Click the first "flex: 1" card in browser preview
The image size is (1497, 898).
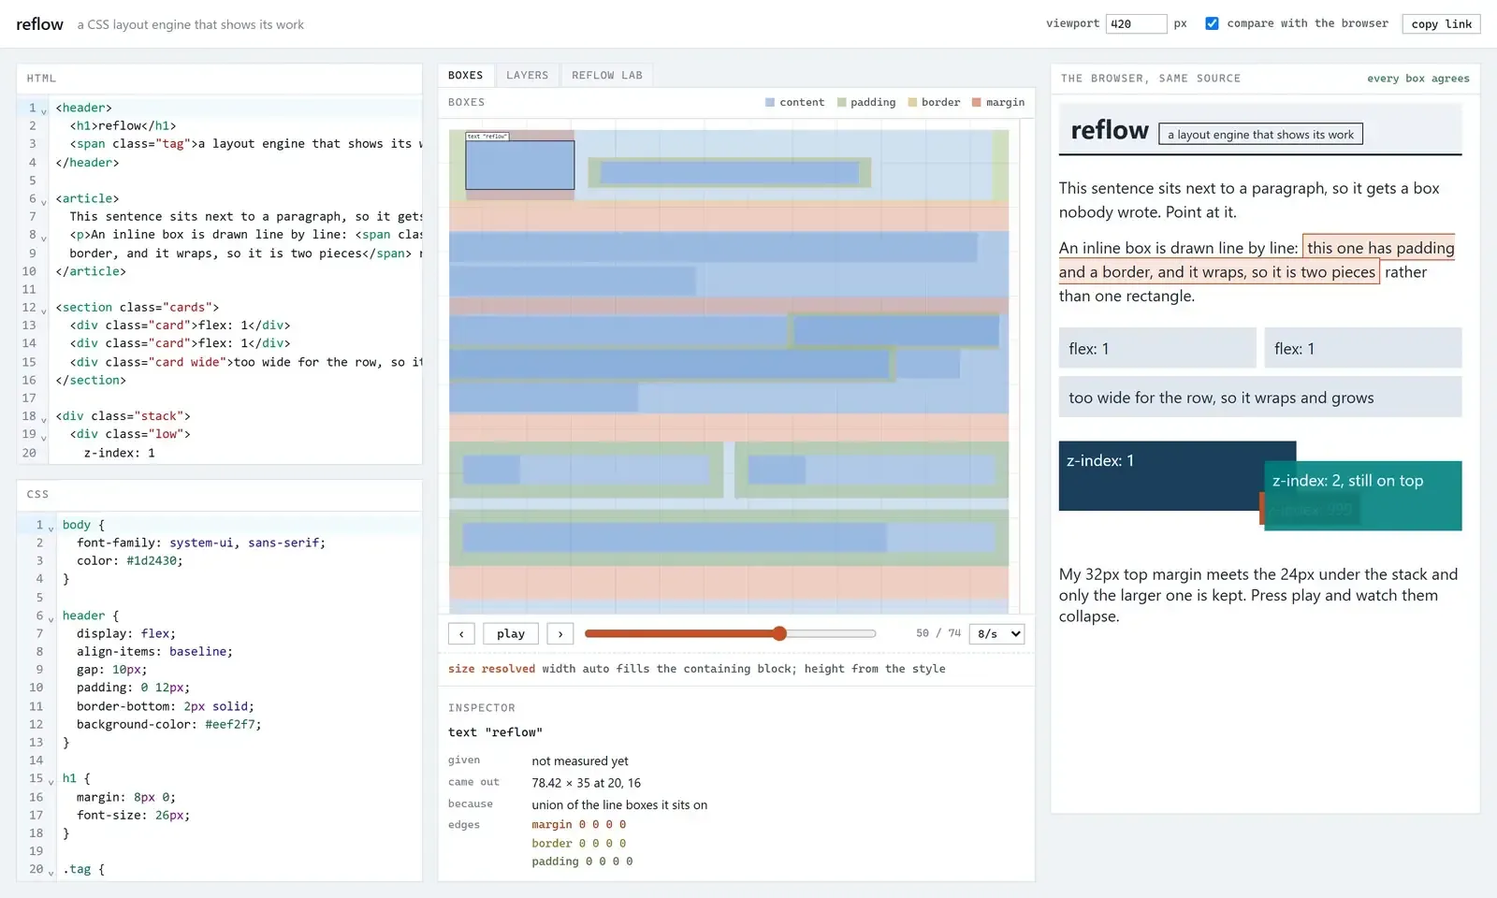1157,348
